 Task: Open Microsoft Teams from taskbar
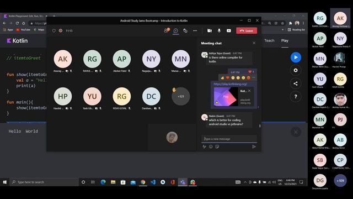[183, 182]
